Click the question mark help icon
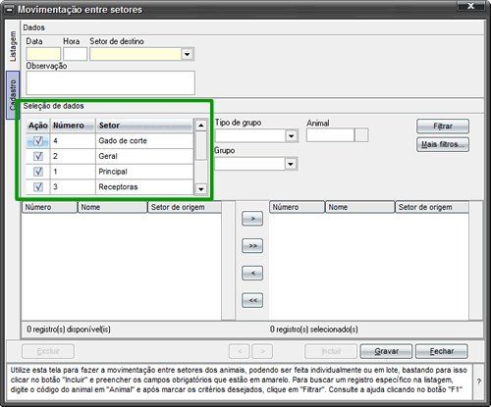Image resolution: width=491 pixels, height=407 pixels. pyautogui.click(x=478, y=382)
